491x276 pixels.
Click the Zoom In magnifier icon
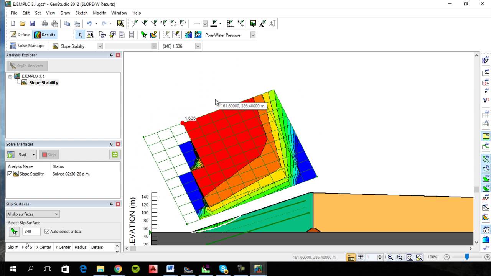(390, 257)
